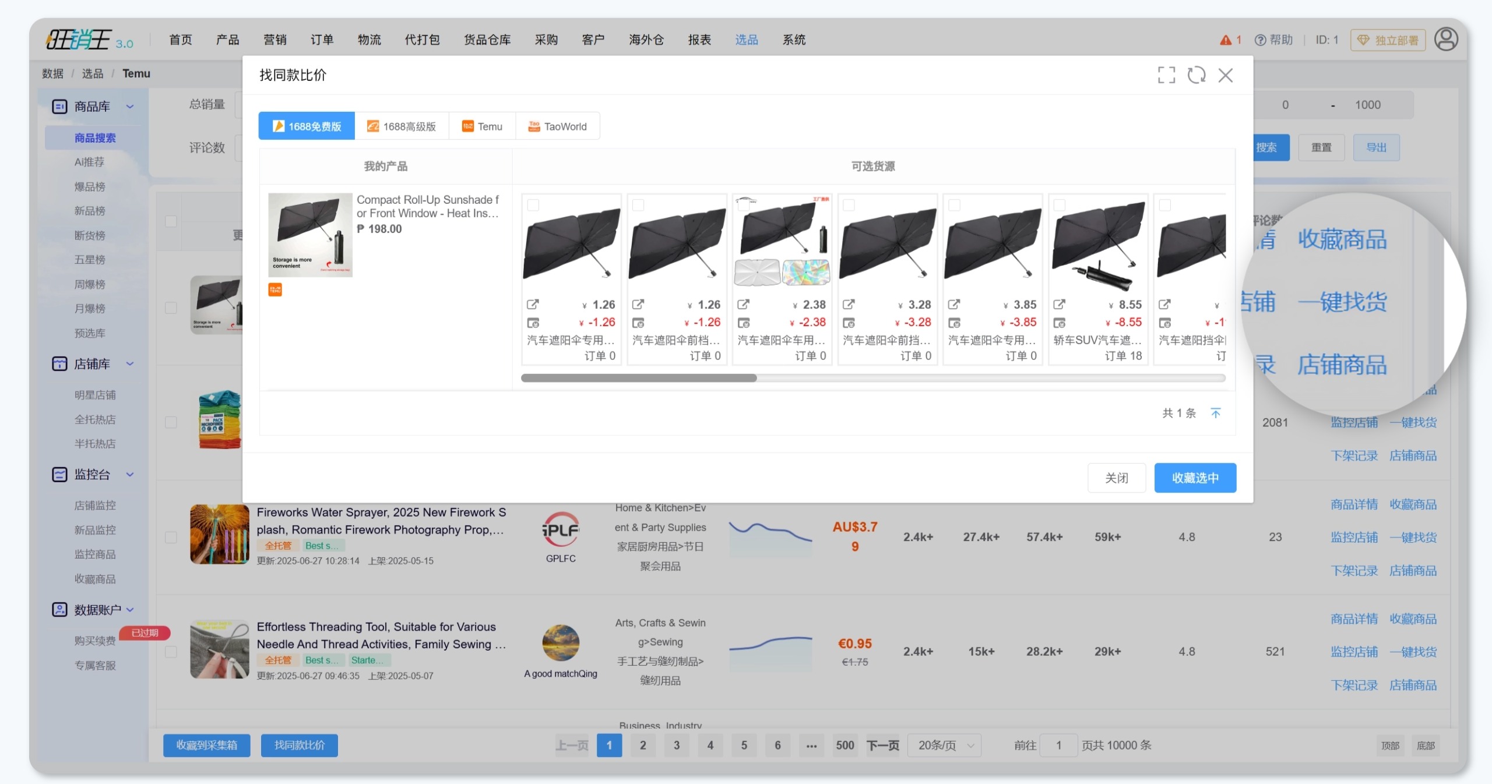The width and height of the screenshot is (1492, 784).
Task: Click the 收藏到采集箱 button
Action: [x=207, y=746]
